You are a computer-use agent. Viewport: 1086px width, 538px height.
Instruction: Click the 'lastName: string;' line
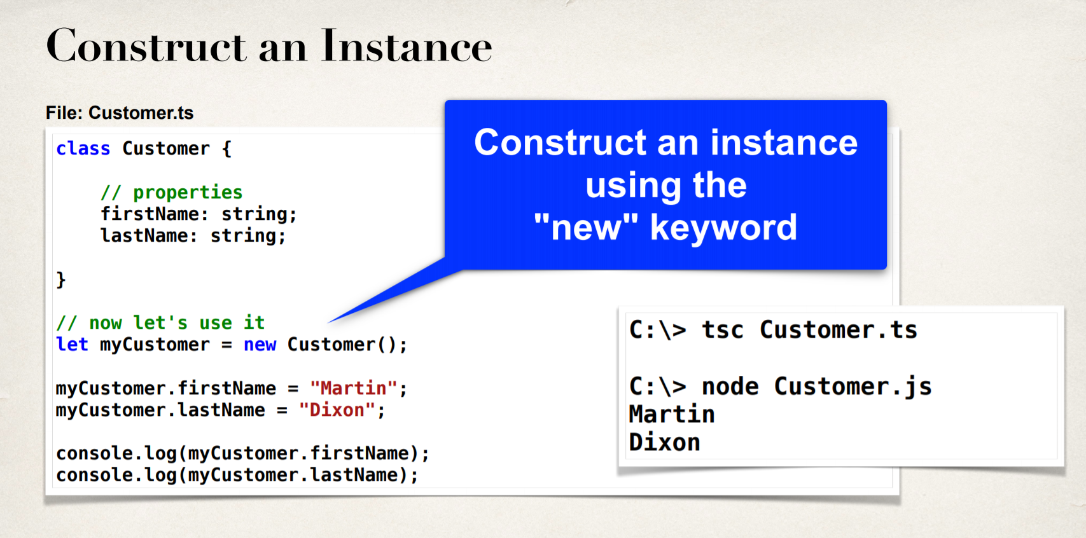pos(193,236)
